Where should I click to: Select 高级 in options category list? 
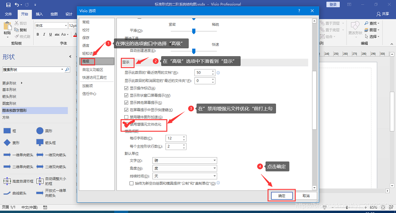pos(97,61)
